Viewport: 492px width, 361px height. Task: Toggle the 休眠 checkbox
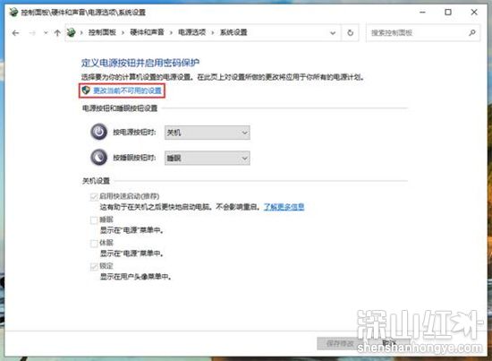tap(94, 243)
